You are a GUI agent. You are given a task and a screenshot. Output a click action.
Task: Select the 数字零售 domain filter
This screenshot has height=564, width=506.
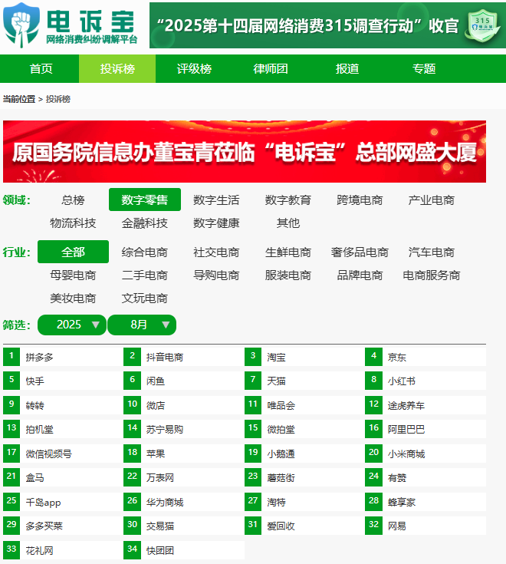point(144,200)
